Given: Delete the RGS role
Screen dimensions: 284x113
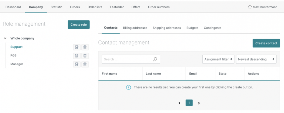Looking at the screenshot, I should tap(85, 56).
